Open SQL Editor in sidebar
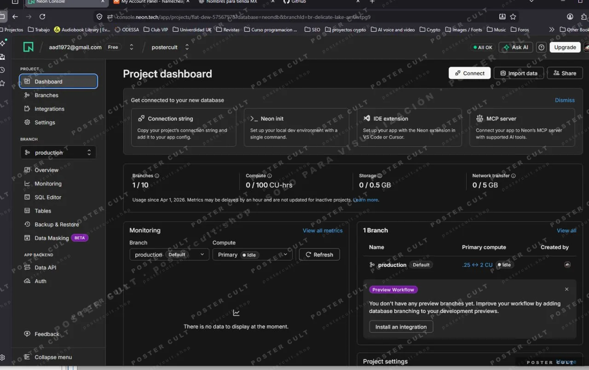Image resolution: width=589 pixels, height=370 pixels. pos(48,197)
